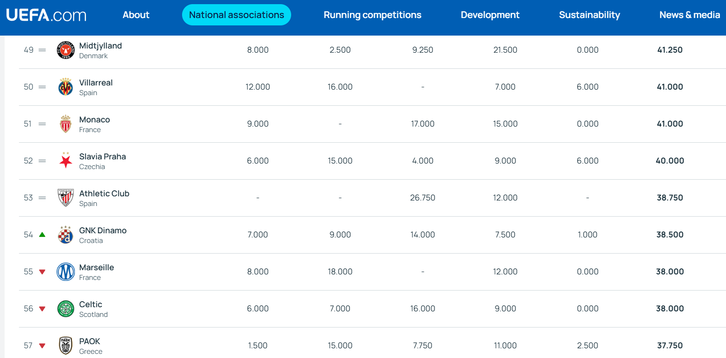
Task: Click PAOK's total of 37.750
Action: point(670,346)
